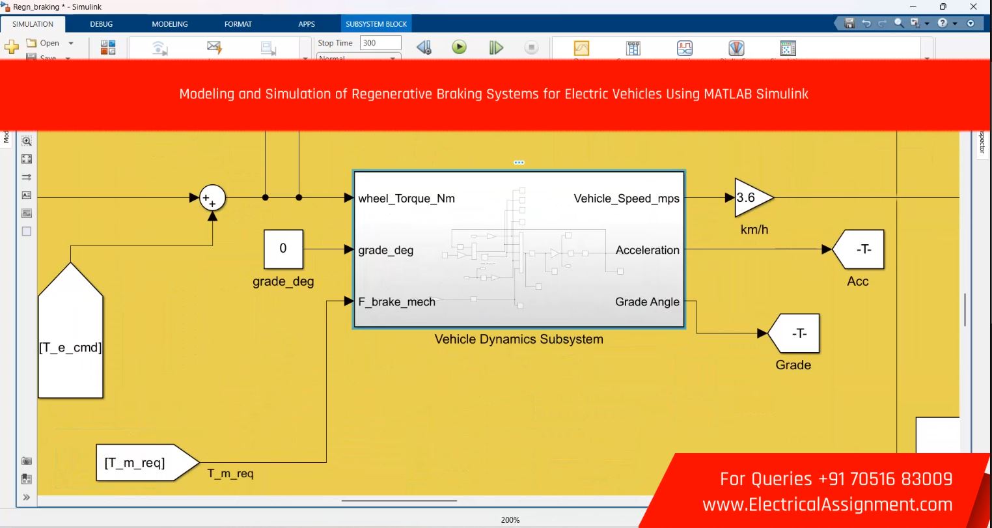The width and height of the screenshot is (992, 528).
Task: Toggle the Area box tool in the palette
Action: coord(27,231)
